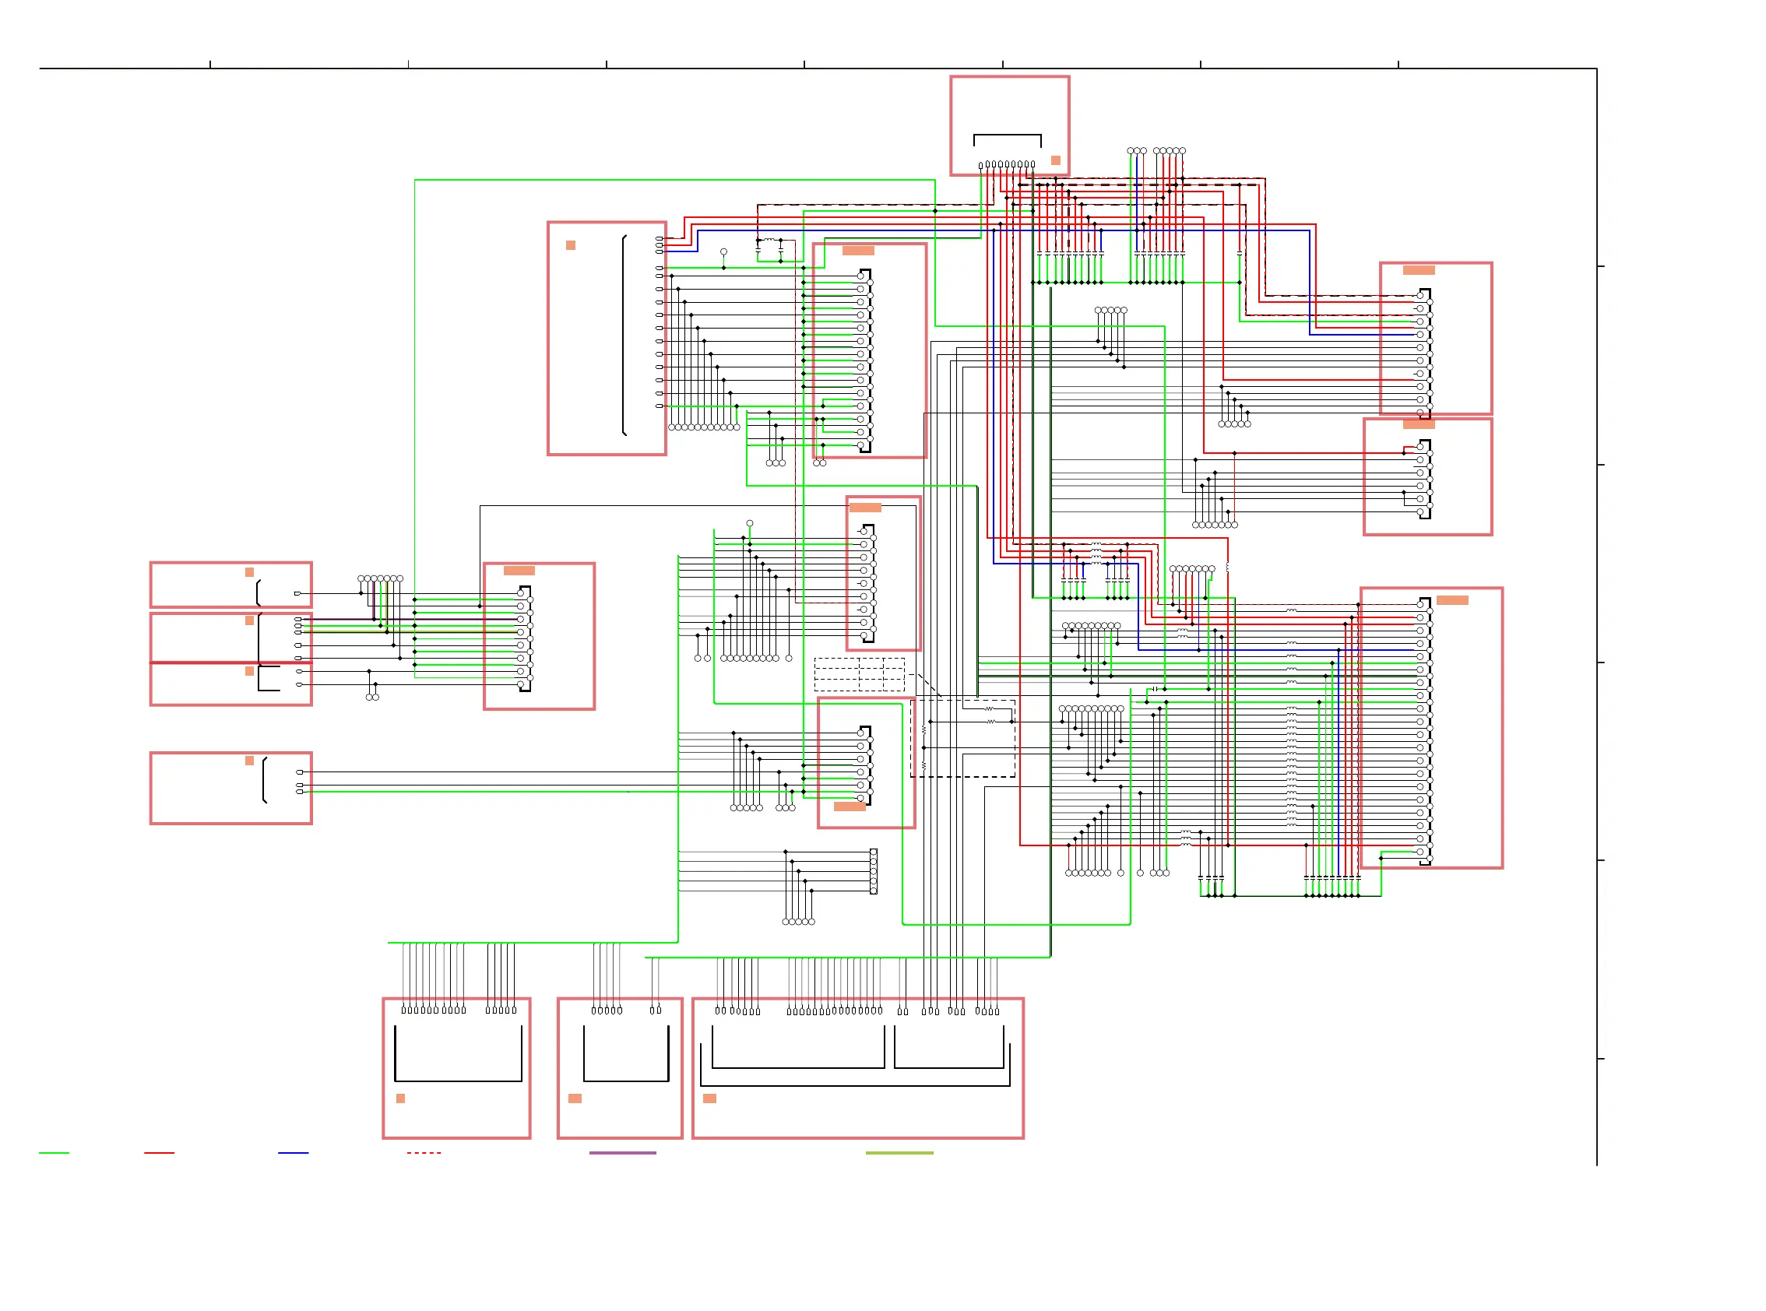The image size is (1766, 1311).
Task: Click orange marker in lowest left-side block
Action: click(249, 761)
